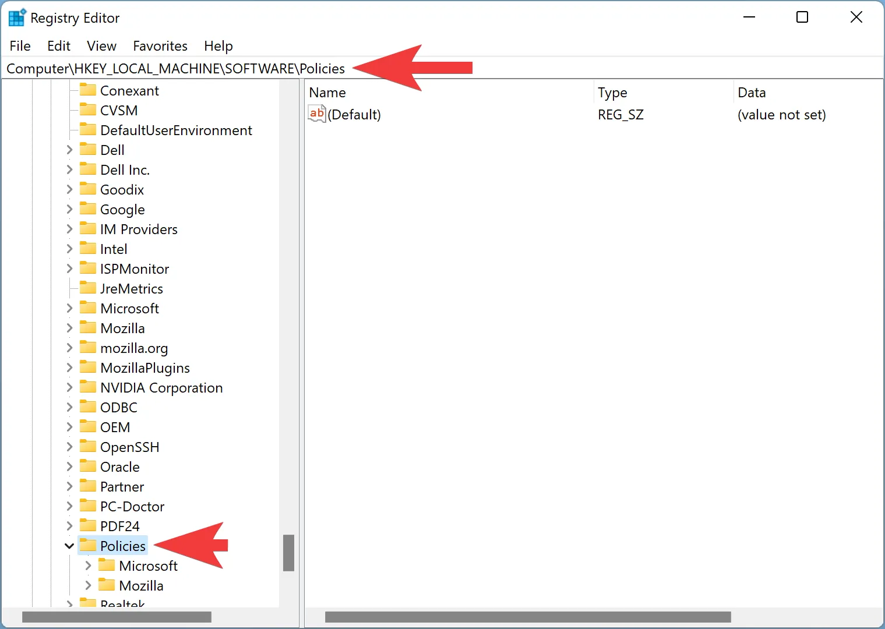Screen dimensions: 885x629
Task: Select the ODBC folder icon
Action: pyautogui.click(x=89, y=407)
